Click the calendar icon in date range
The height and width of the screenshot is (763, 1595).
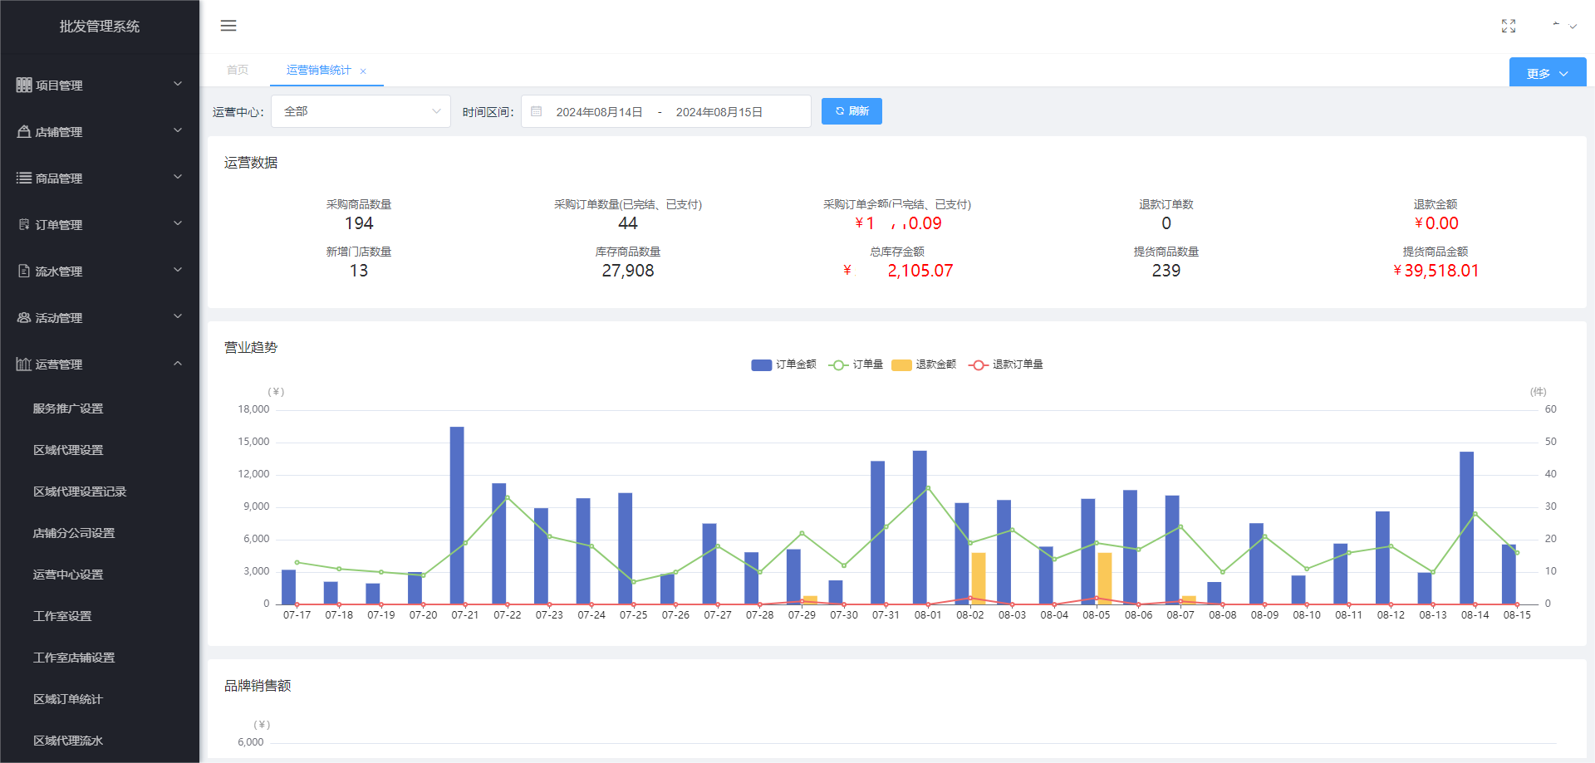(x=537, y=111)
